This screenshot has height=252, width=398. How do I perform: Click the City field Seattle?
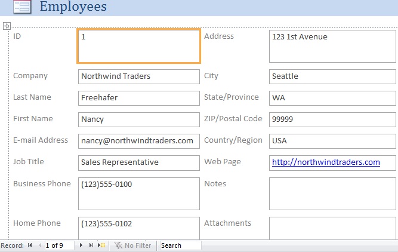point(332,76)
